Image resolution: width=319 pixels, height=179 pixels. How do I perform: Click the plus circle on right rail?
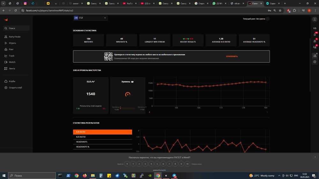click(x=315, y=62)
